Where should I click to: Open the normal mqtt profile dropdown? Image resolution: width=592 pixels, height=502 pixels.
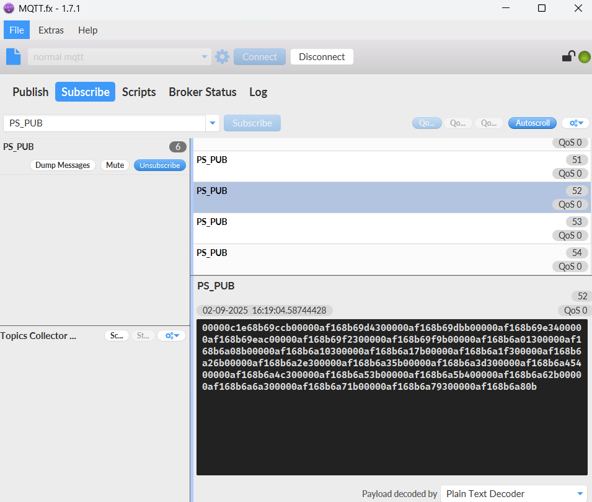pyautogui.click(x=119, y=56)
